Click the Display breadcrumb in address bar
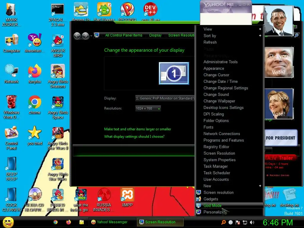Viewport: 304px width, 228px height. tap(155, 35)
